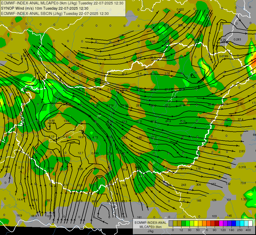Select the dark green legend swatch above 12

coord(184,223)
